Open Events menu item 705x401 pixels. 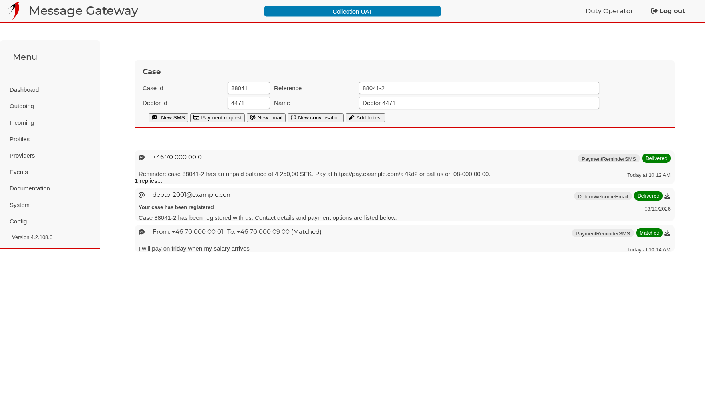[x=19, y=172]
